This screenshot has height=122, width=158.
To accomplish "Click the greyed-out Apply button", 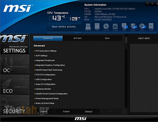I will click(111, 112).
